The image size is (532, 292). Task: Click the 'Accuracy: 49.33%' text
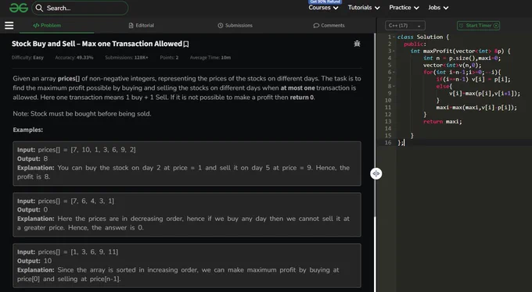(x=74, y=58)
